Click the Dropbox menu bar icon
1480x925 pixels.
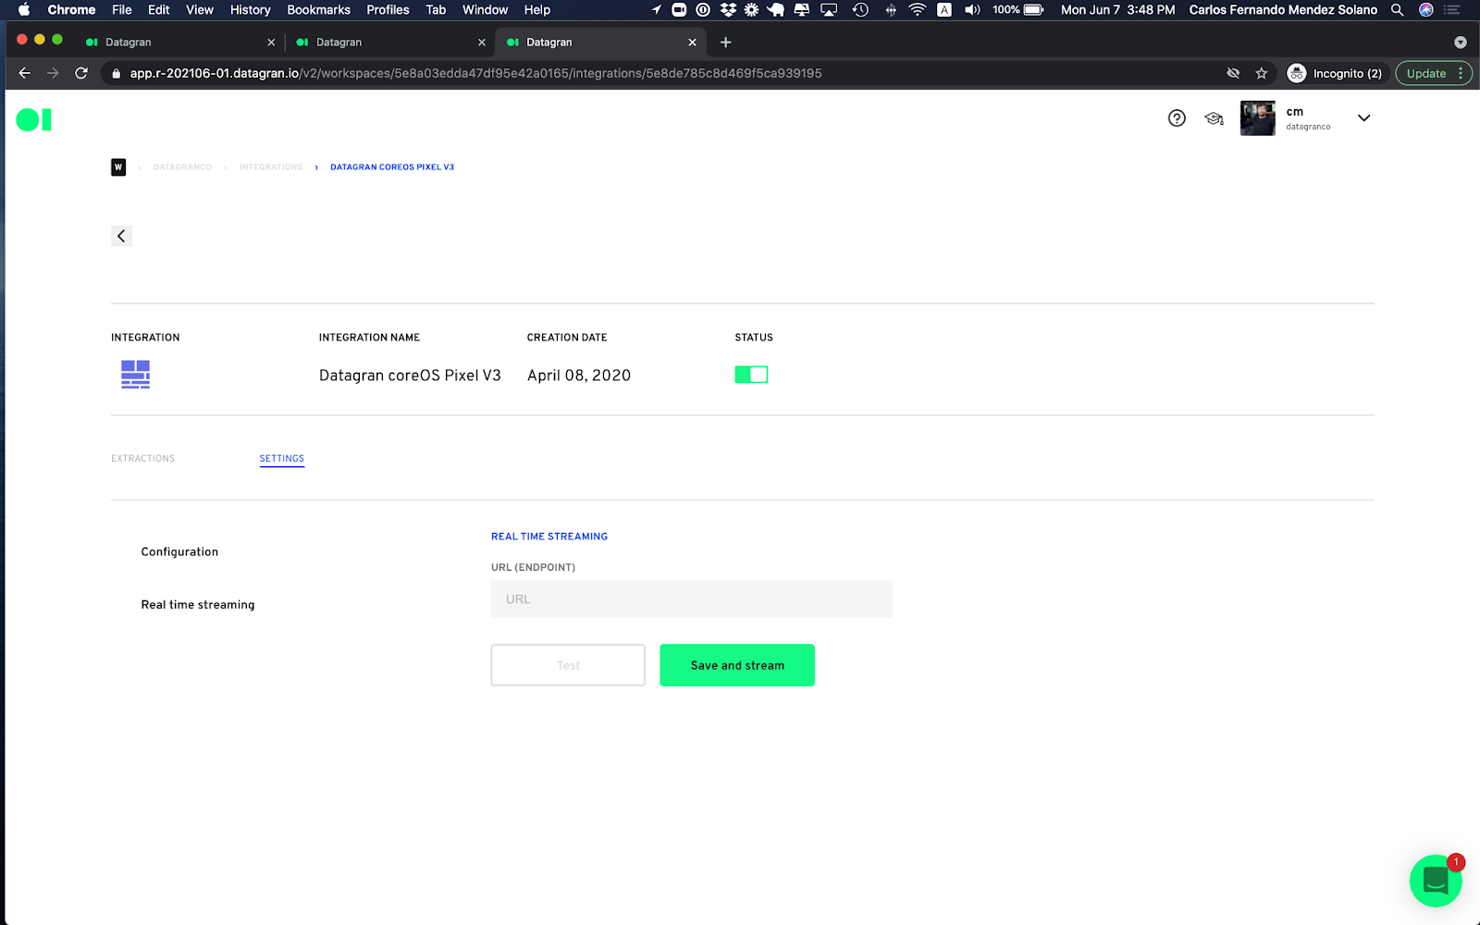coord(728,9)
